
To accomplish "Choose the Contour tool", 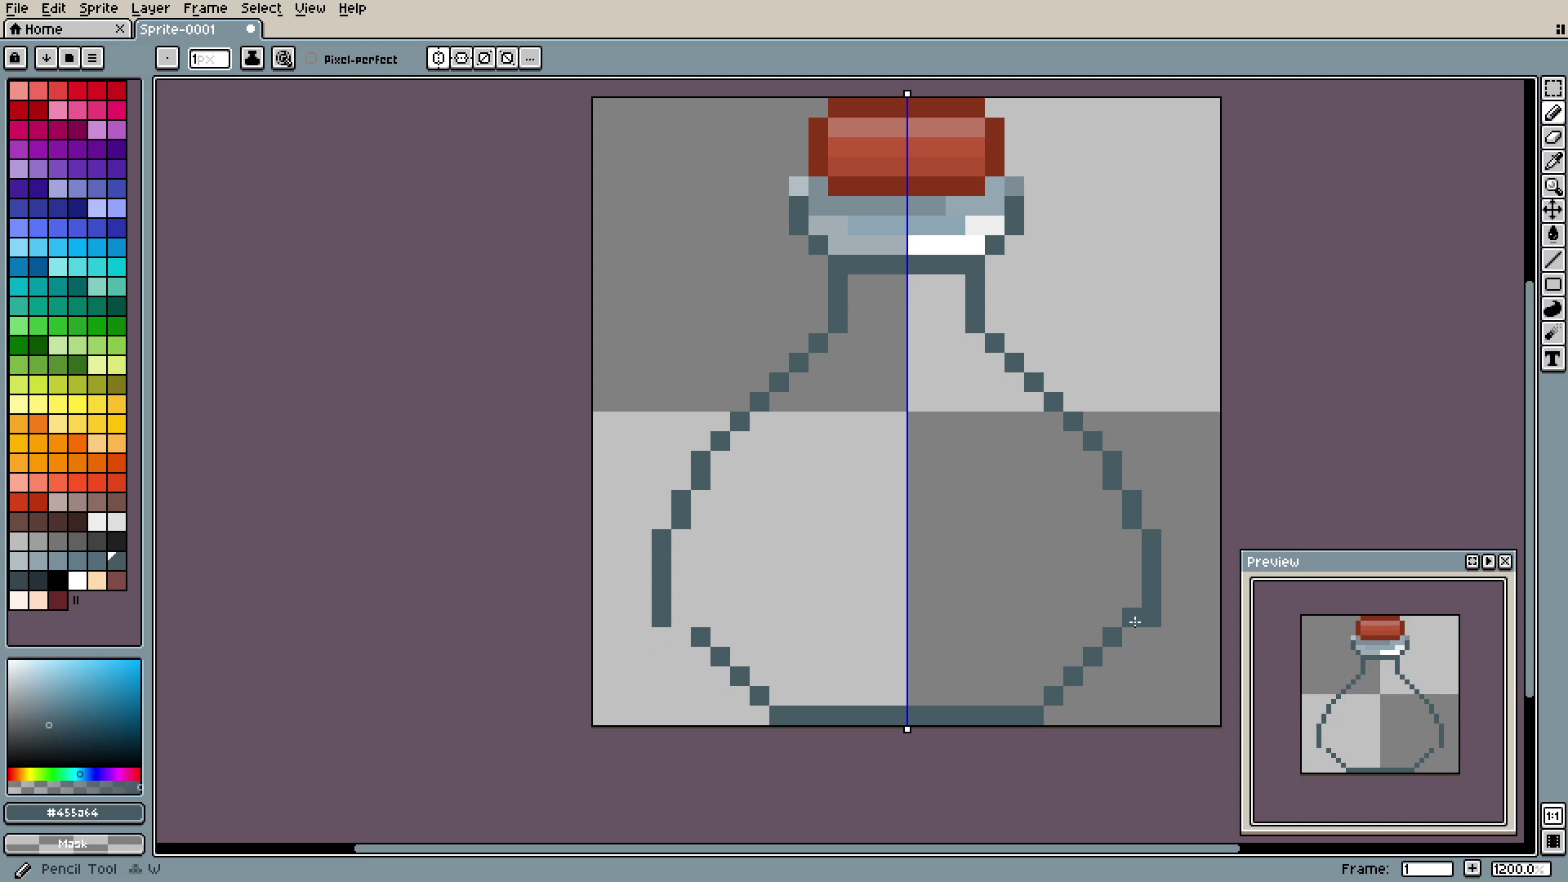I will [1552, 309].
